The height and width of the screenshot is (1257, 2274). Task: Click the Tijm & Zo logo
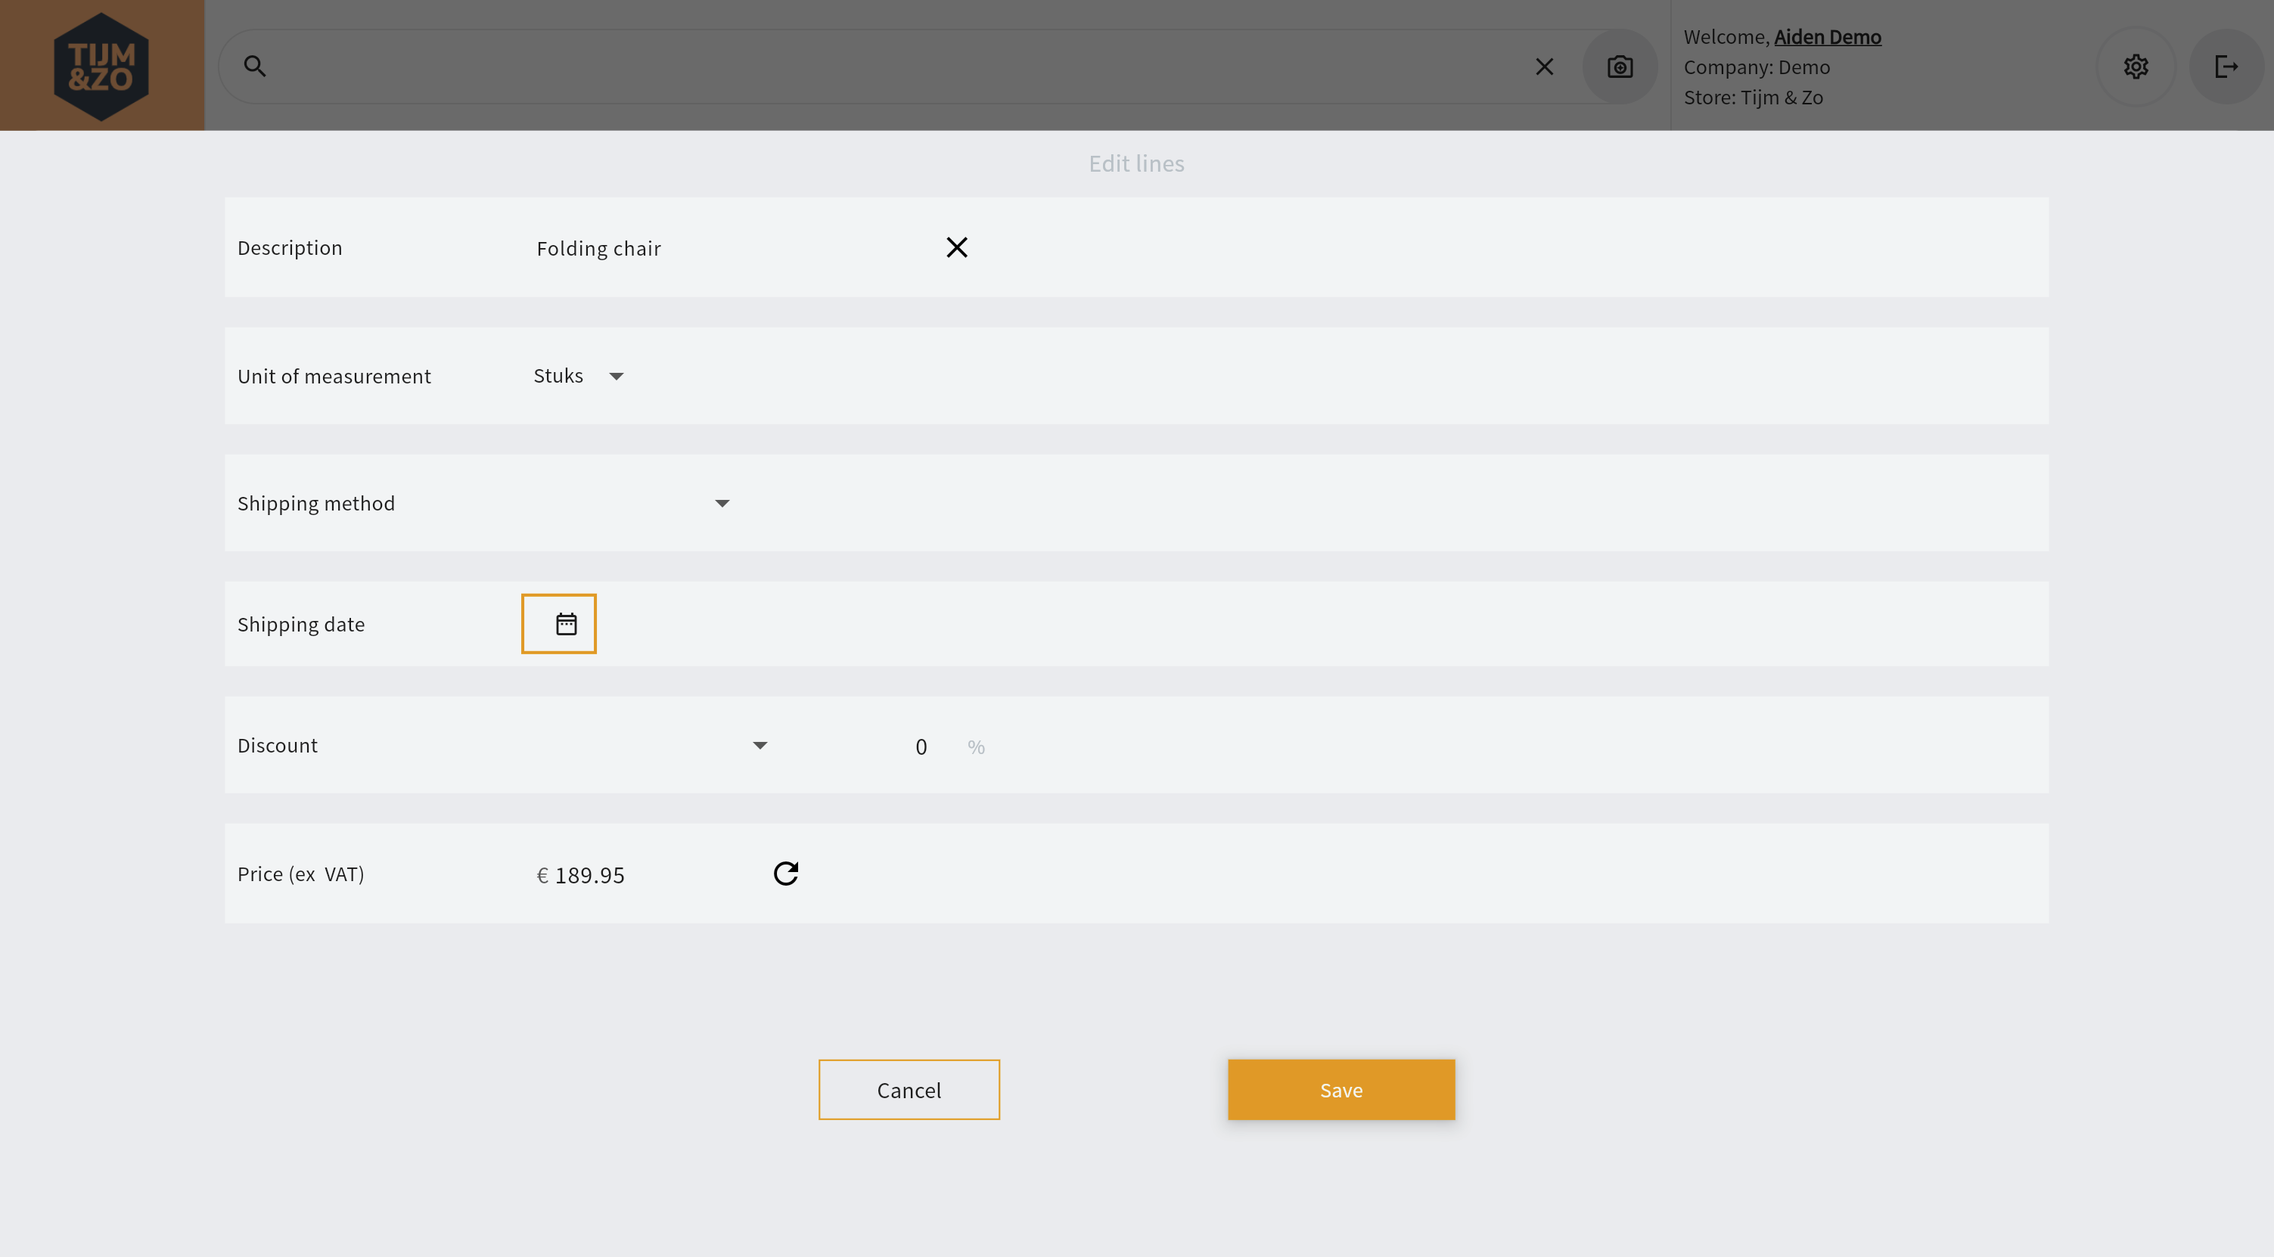click(101, 67)
